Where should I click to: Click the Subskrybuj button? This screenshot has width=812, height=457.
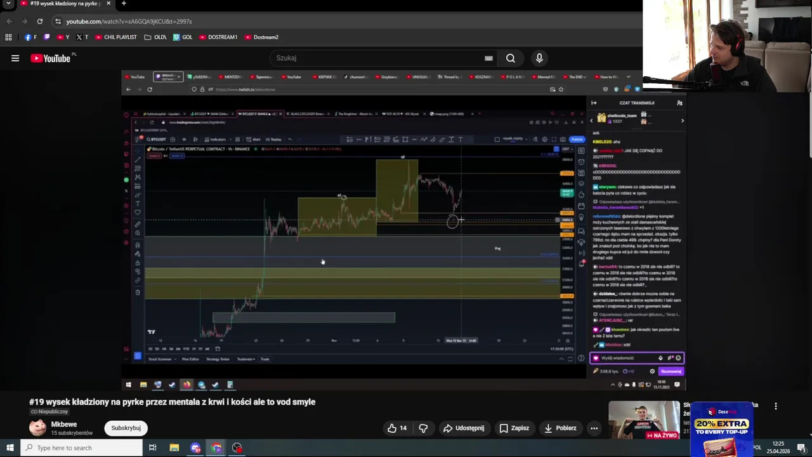(126, 428)
